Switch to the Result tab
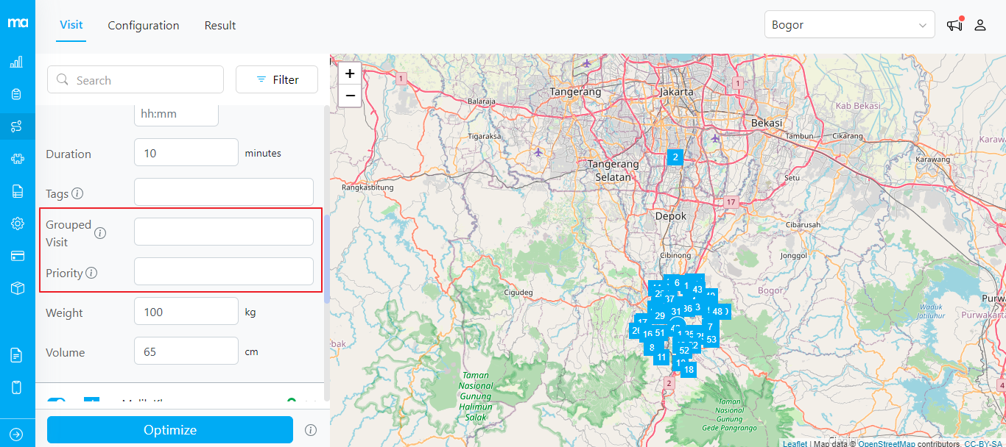 220,25
